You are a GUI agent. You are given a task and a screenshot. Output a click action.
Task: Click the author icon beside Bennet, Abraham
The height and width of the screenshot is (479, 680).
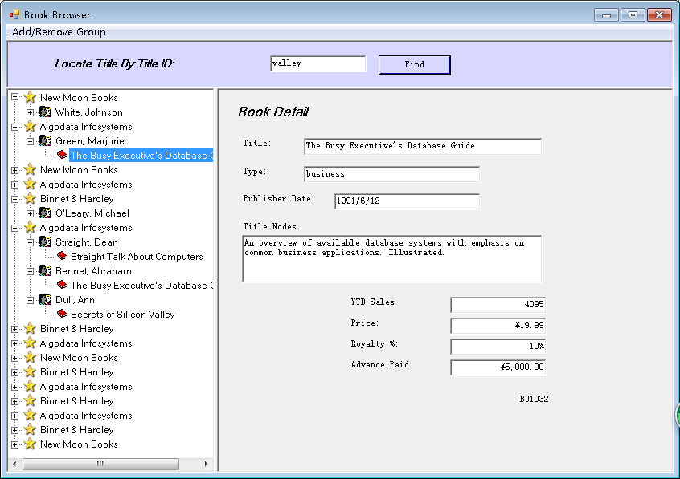pyautogui.click(x=45, y=270)
